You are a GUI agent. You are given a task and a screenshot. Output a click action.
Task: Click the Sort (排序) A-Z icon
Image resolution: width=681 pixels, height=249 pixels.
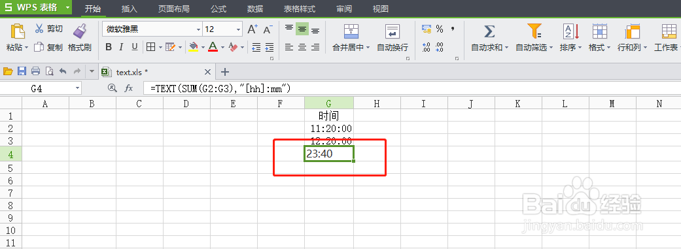click(570, 31)
